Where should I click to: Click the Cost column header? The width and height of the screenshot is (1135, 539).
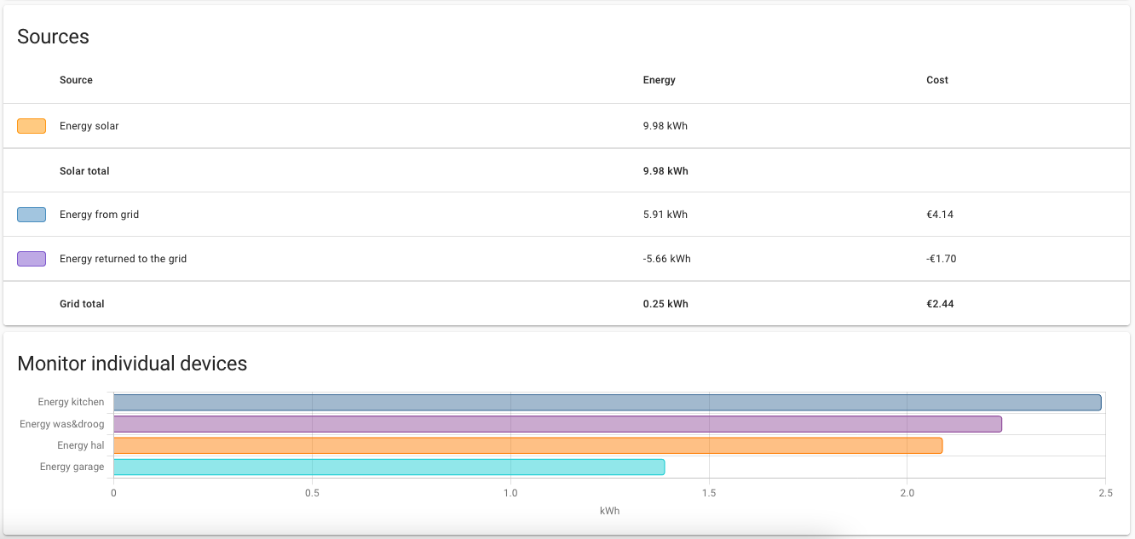point(937,80)
